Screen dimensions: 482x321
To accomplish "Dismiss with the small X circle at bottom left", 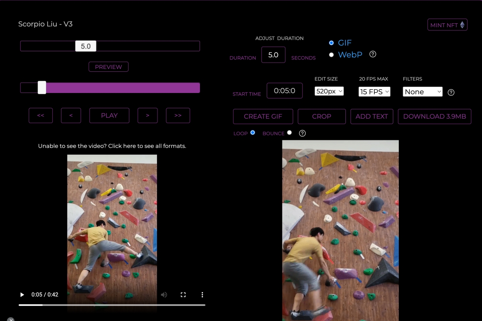I will pyautogui.click(x=11, y=319).
